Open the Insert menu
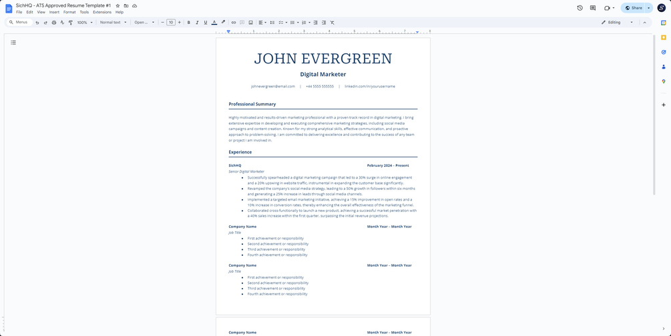This screenshot has width=671, height=336. tap(54, 12)
